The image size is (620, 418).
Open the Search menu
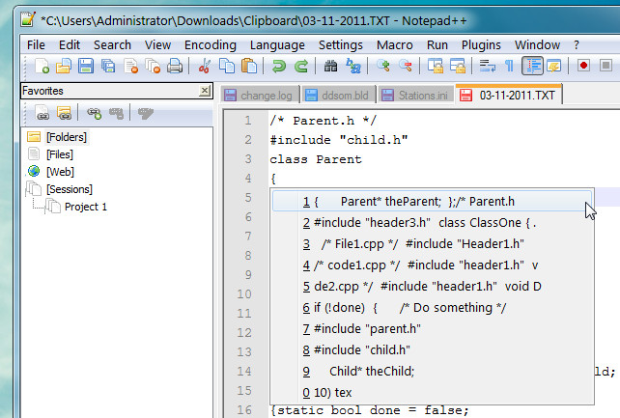112,45
